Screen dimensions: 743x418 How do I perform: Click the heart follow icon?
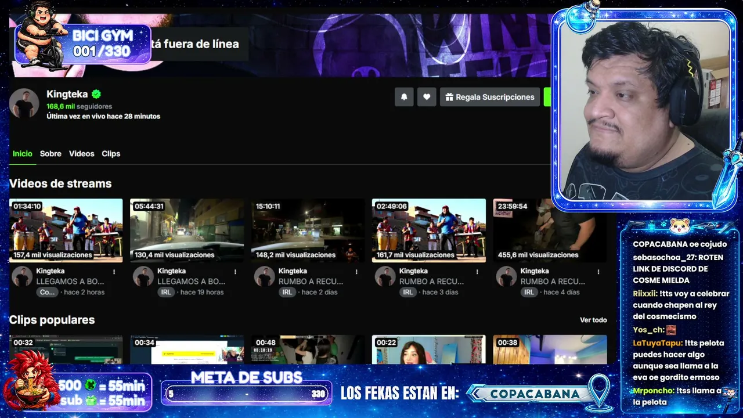(427, 97)
